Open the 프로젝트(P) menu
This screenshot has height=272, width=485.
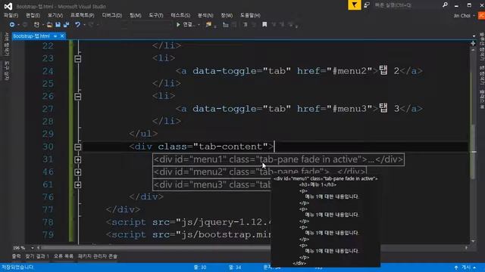83,15
